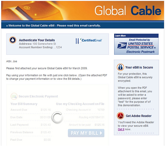The width and height of the screenshot is (165, 149).
Task: Click the PAY MY BILL button
Action: (86, 133)
